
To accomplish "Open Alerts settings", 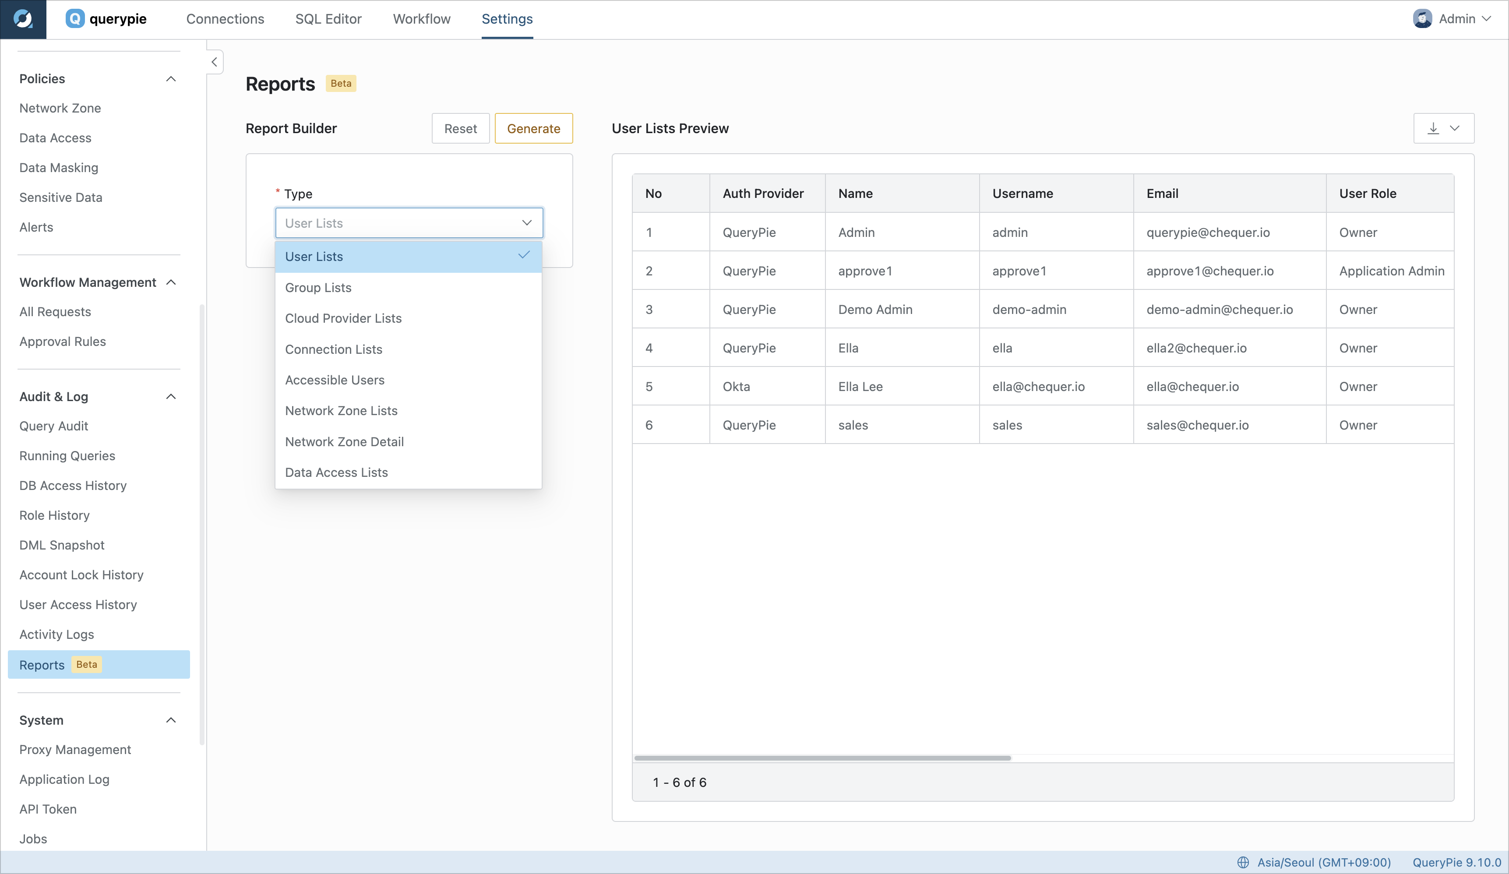I will click(36, 227).
